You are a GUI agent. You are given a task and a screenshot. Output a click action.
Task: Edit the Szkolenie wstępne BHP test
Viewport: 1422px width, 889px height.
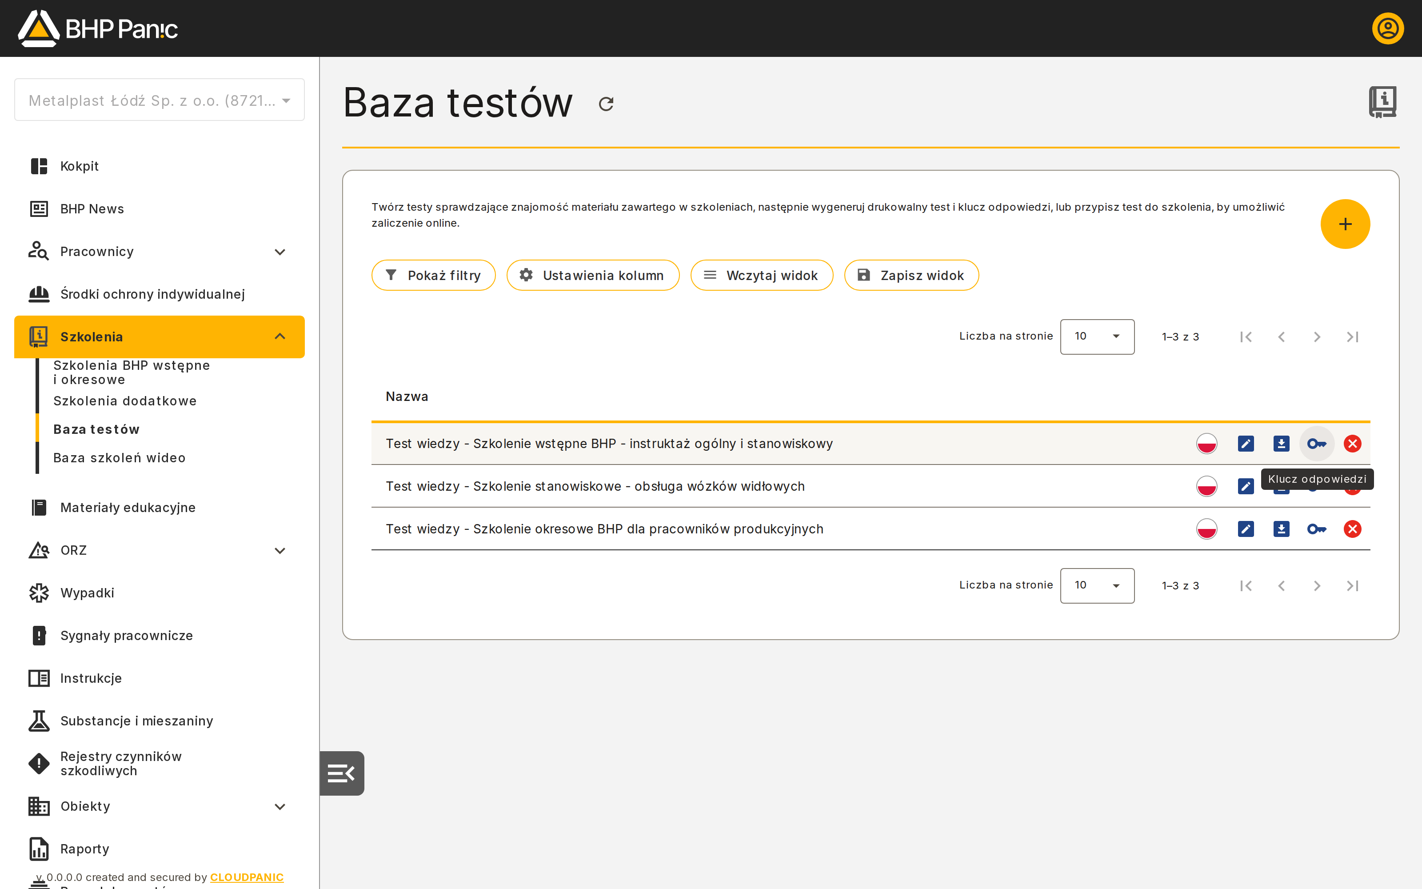point(1246,444)
